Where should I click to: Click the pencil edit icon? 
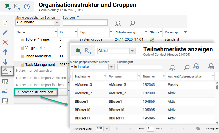click(5, 33)
